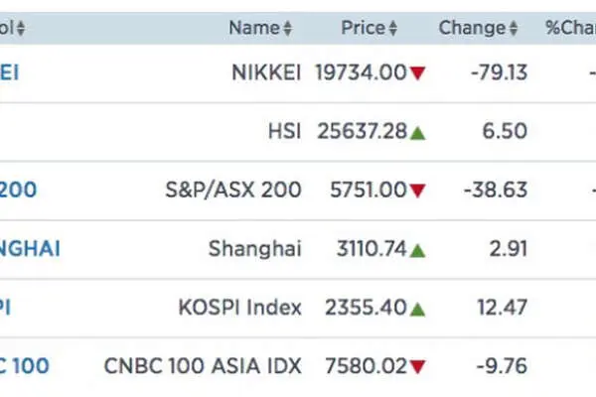Open the S&P/ASX 200 symbol link
The image size is (596, 397).
point(18,190)
